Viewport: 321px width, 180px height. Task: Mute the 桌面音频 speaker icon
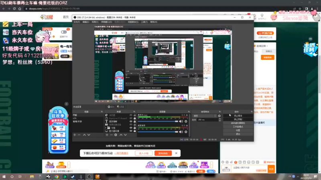point(181,132)
